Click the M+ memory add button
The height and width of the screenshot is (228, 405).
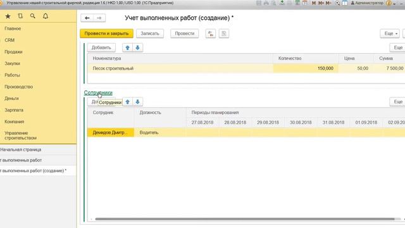click(321, 3)
